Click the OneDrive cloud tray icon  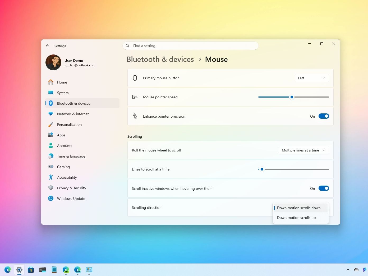click(x=356, y=270)
